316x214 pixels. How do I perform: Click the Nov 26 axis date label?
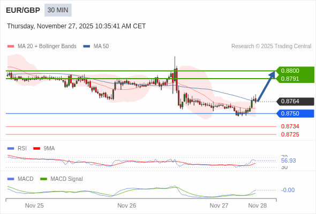[127, 205]
